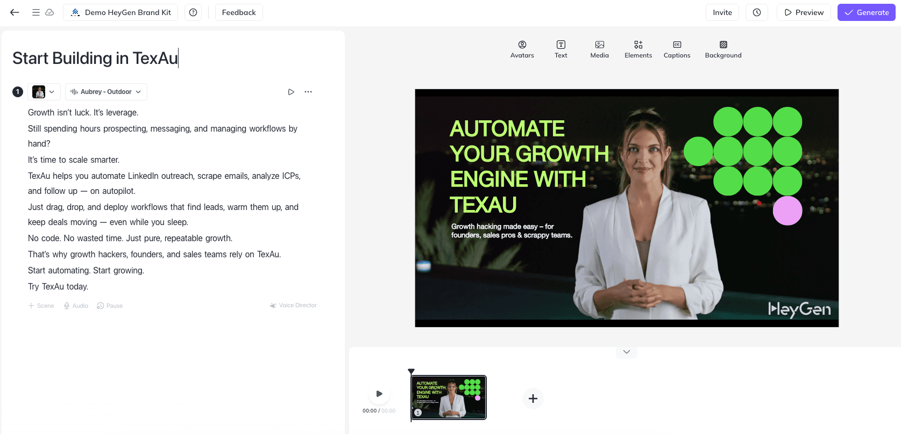The image size is (901, 434).
Task: Open the Background settings
Action: (723, 49)
